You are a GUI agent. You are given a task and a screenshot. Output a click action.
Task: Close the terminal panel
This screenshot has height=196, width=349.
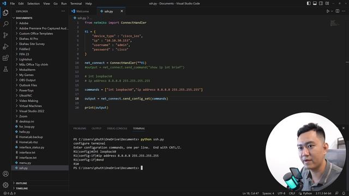(344, 128)
